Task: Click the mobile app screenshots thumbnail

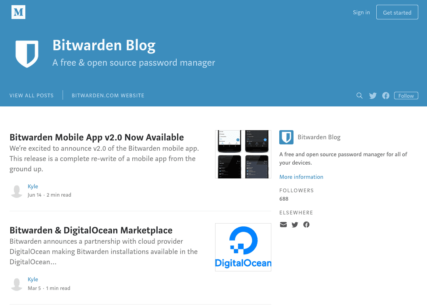Action: pyautogui.click(x=243, y=154)
